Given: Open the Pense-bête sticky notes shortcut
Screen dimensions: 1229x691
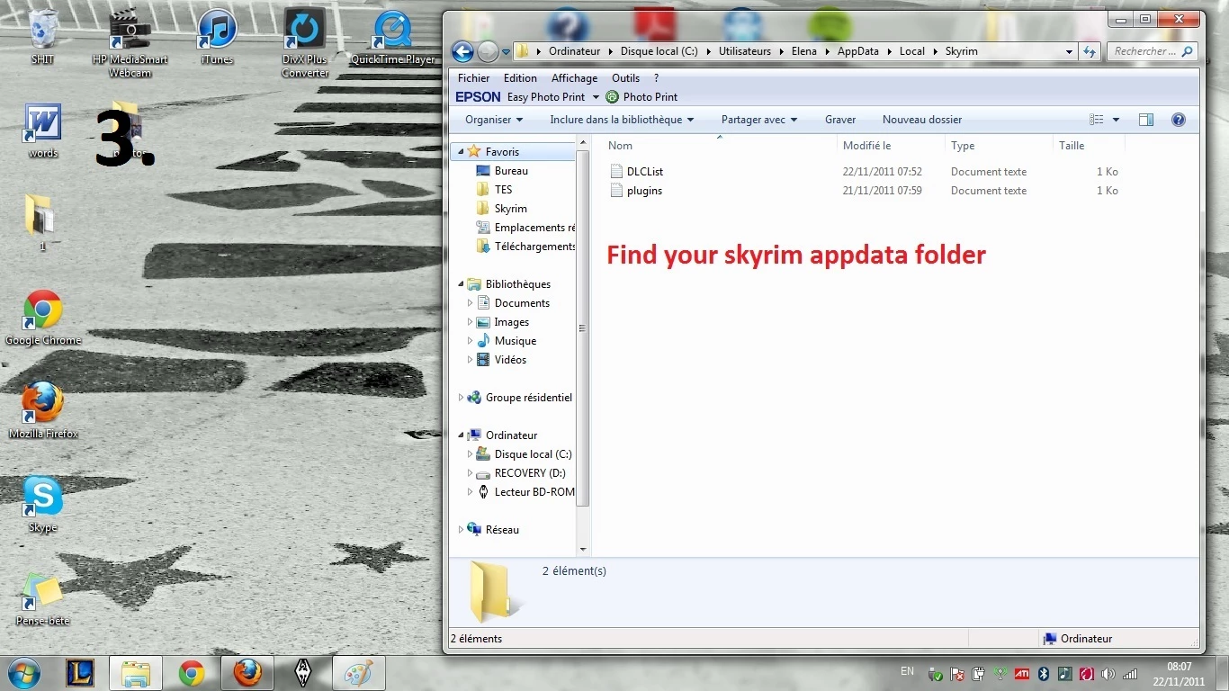Looking at the screenshot, I should [42, 599].
